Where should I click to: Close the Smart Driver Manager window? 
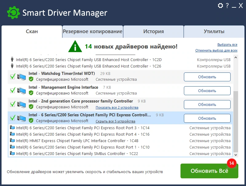point(241,6)
